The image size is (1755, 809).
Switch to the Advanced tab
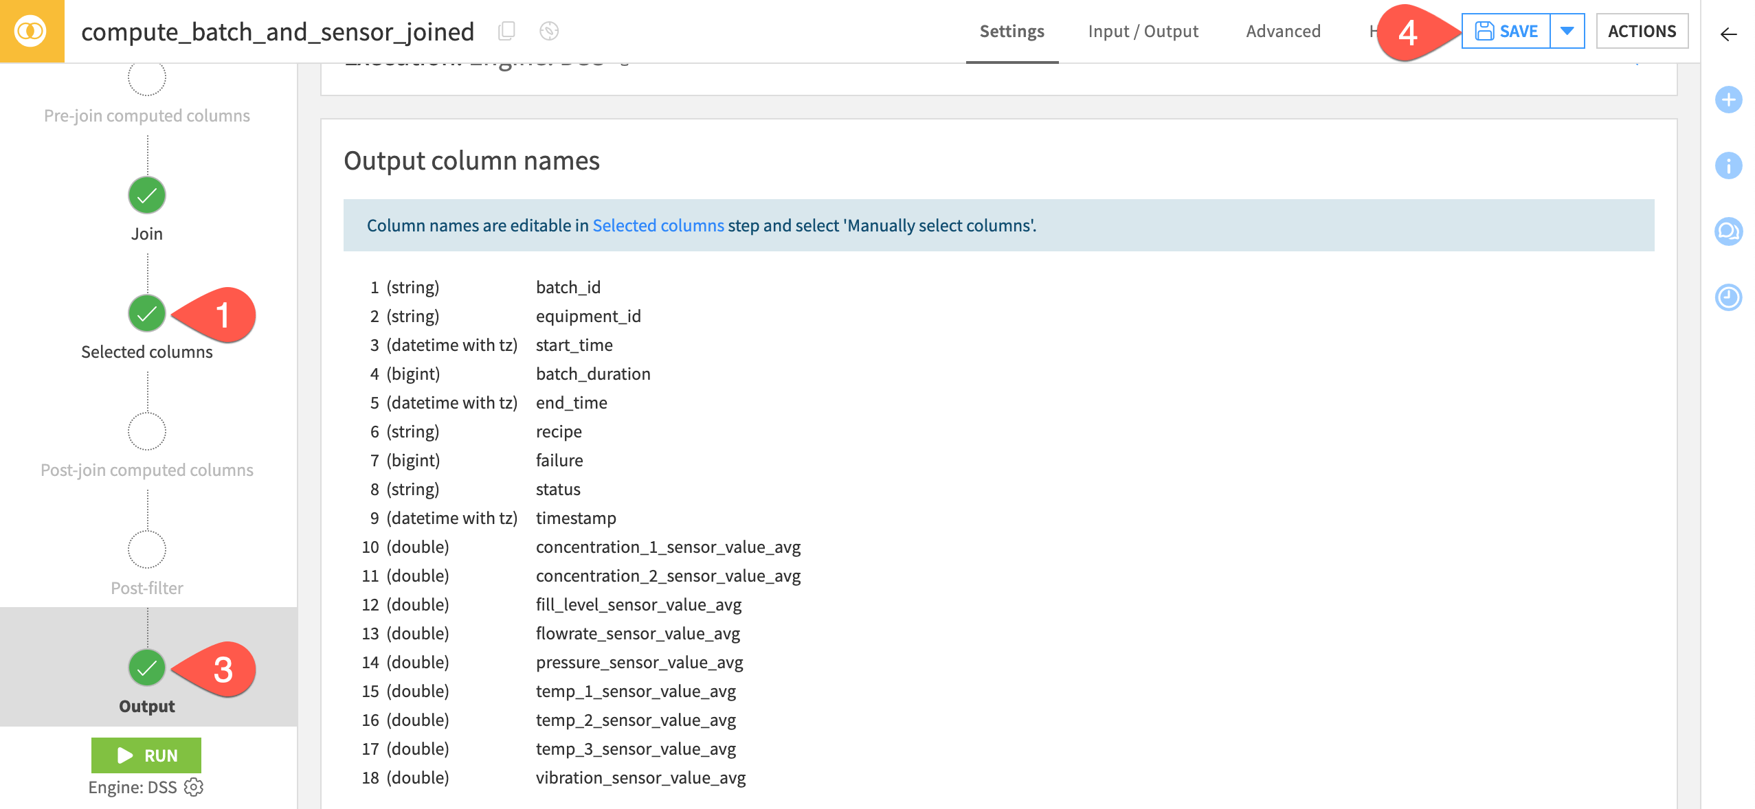(1282, 31)
